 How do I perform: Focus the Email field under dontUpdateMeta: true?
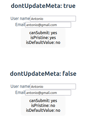tap(48, 25)
